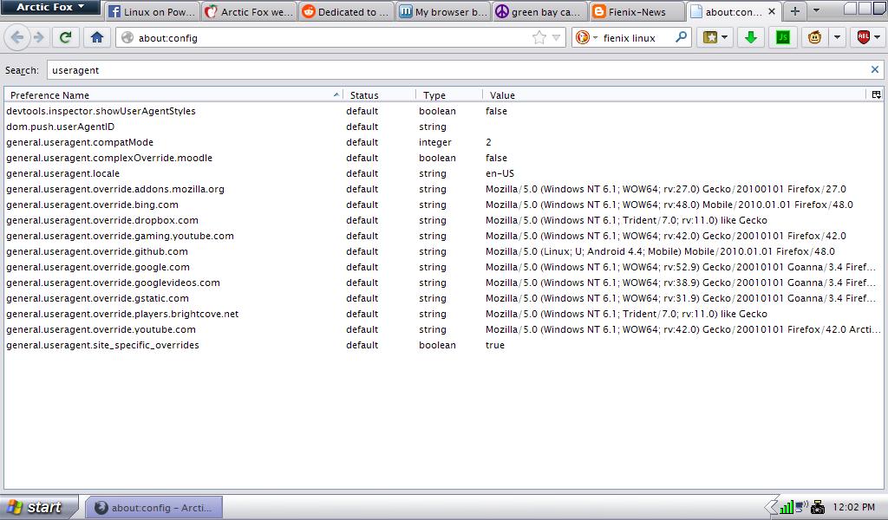This screenshot has height=520, width=888.
Task: Select general.useragent.override.github.com row
Action: click(444, 251)
